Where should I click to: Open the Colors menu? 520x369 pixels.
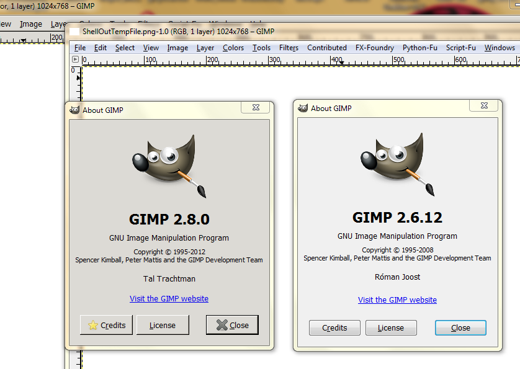tap(233, 48)
